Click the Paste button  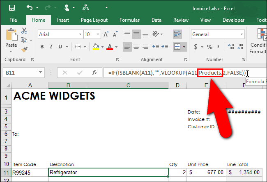point(11,39)
